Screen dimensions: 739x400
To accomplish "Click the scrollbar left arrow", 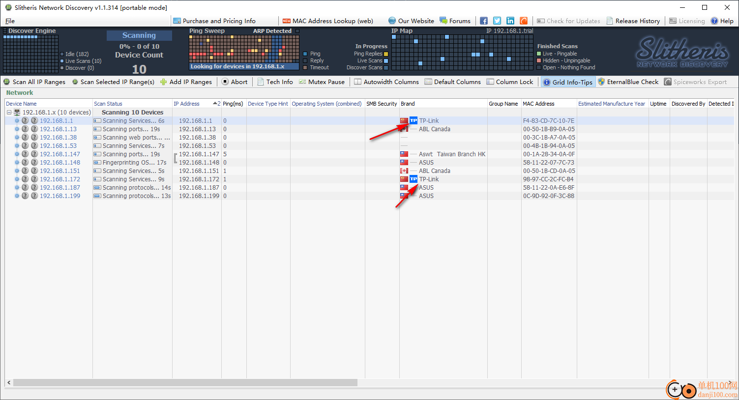I will pos(8,382).
